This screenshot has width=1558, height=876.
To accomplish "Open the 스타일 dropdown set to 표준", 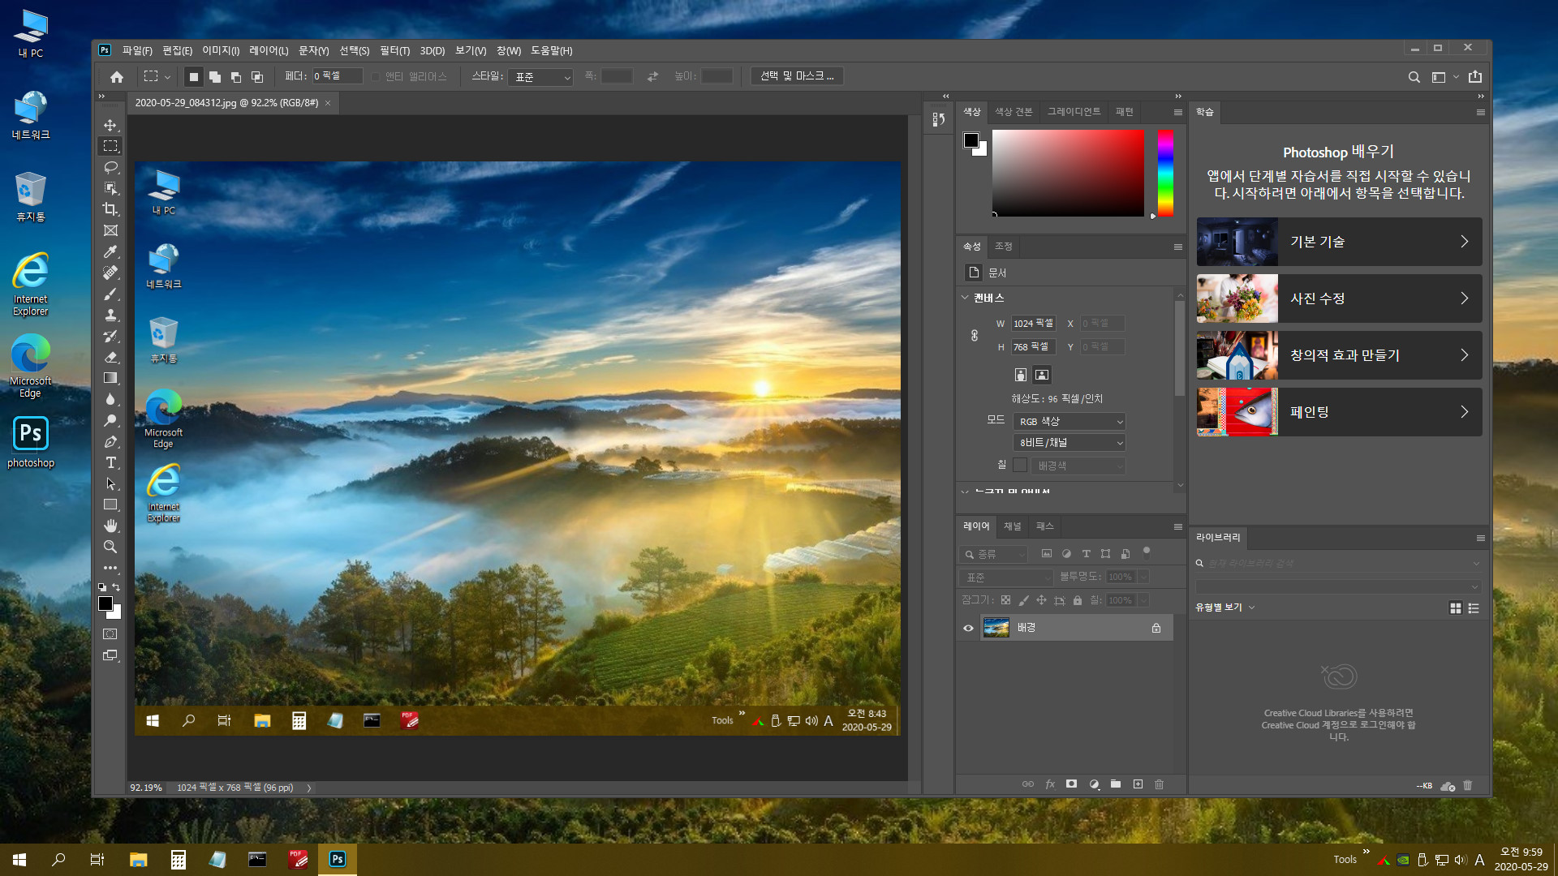I will point(542,77).
